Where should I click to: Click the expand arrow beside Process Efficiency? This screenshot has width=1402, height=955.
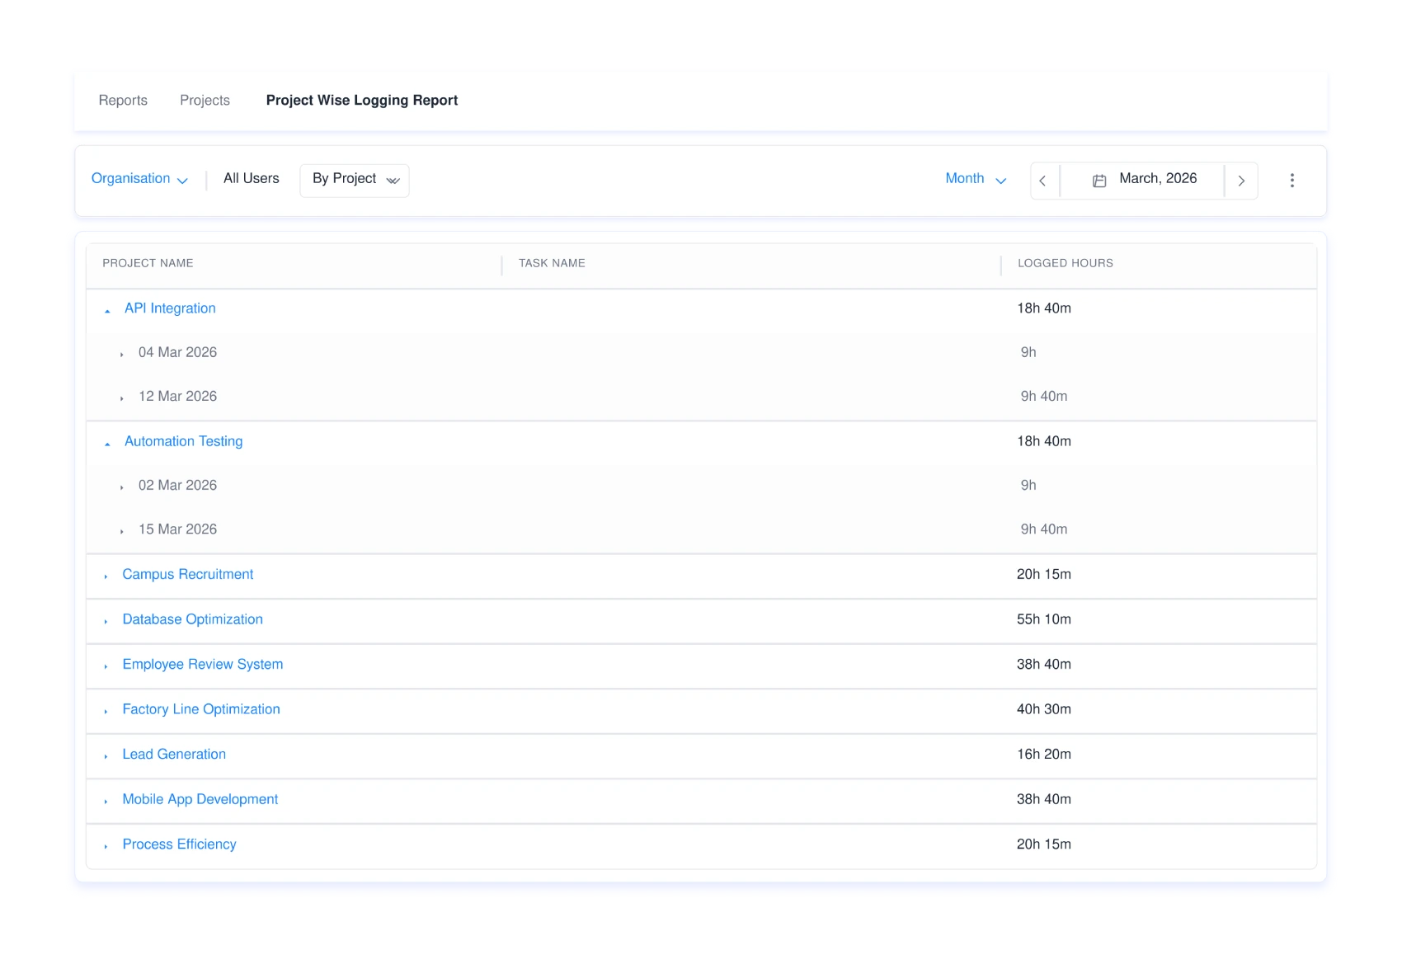click(x=106, y=845)
